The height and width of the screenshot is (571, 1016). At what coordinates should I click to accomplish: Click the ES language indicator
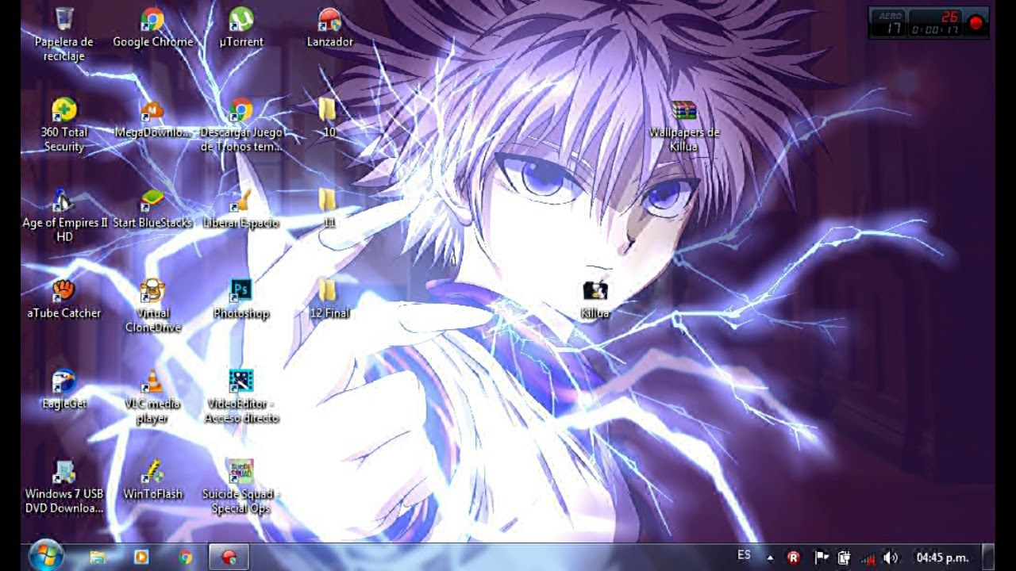(x=744, y=556)
